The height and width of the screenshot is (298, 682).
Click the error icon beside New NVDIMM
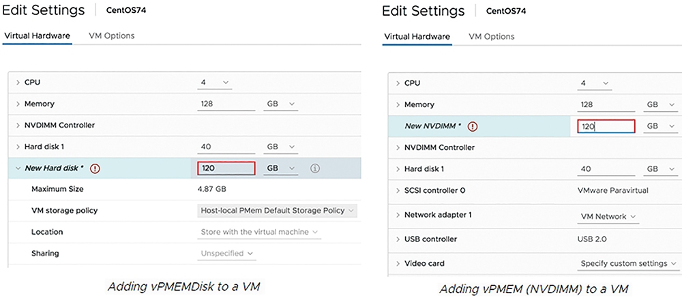pos(473,126)
